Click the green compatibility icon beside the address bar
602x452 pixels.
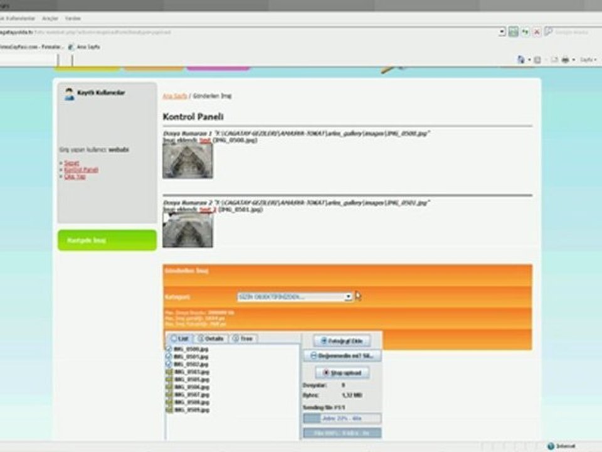514,32
